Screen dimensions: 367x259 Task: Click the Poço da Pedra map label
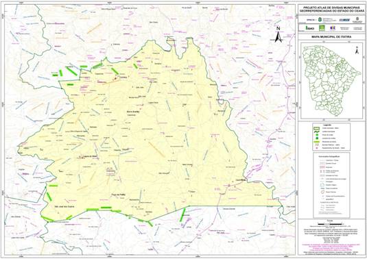(x=119, y=195)
